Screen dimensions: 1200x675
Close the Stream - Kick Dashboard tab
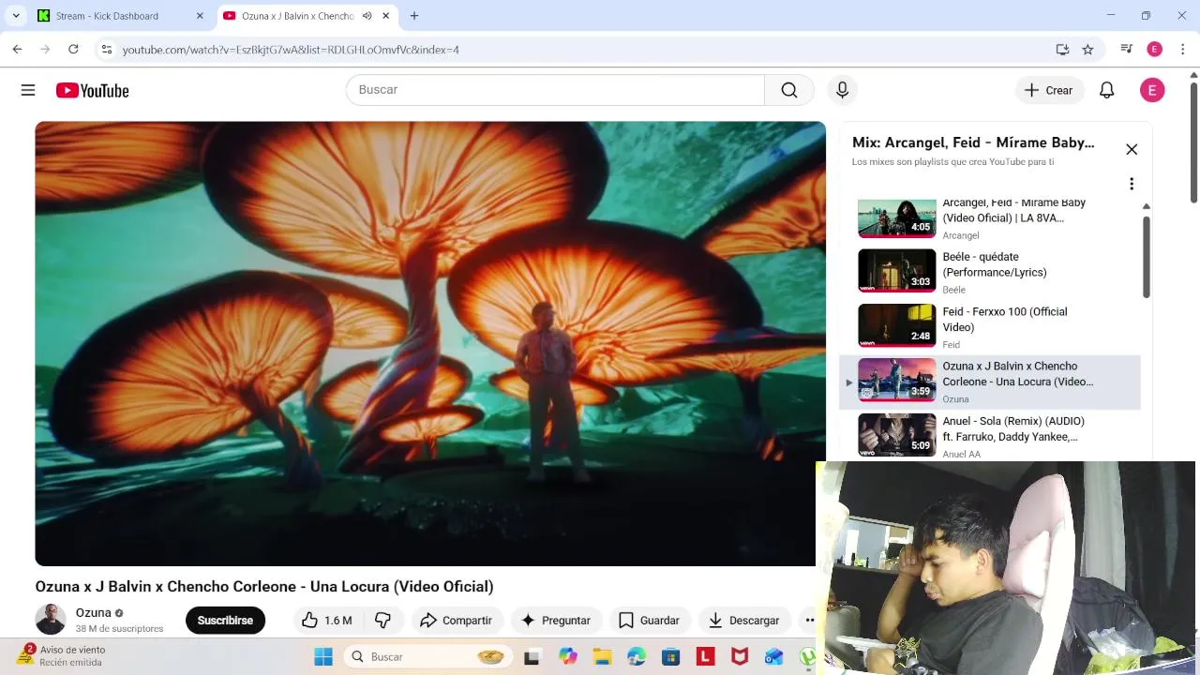(x=200, y=16)
